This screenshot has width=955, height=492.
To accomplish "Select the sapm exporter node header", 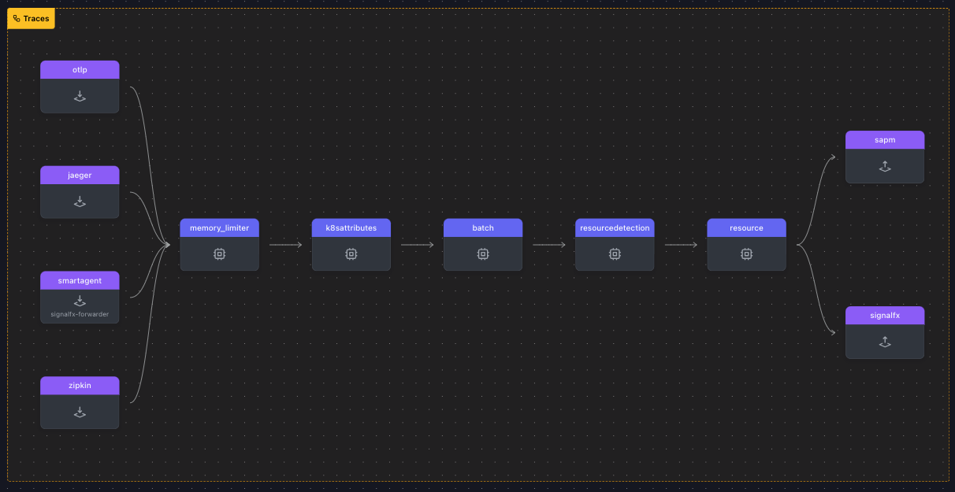I will 885,140.
